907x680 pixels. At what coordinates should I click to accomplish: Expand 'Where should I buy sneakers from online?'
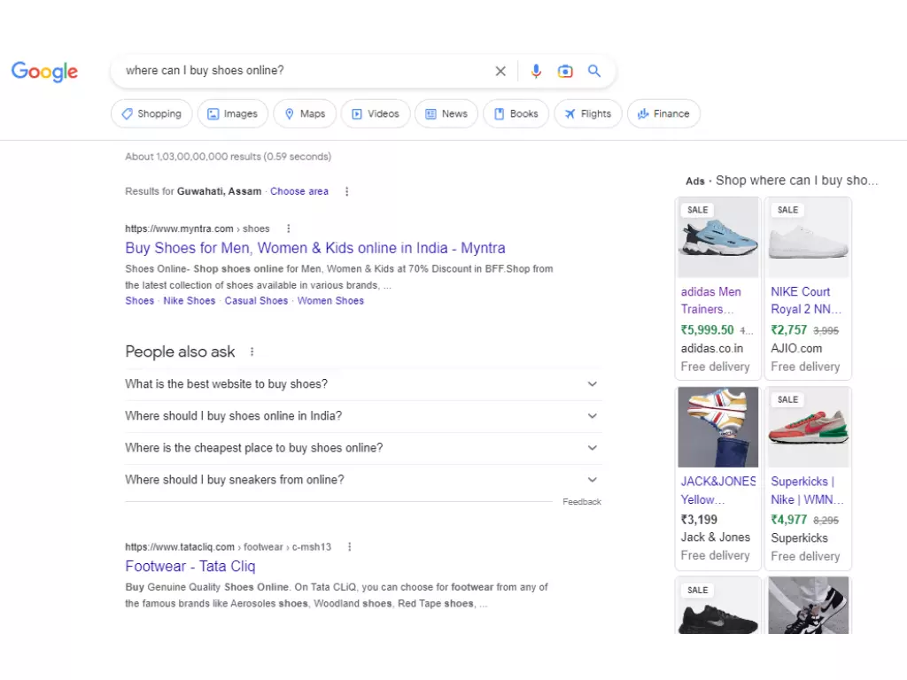tap(363, 479)
